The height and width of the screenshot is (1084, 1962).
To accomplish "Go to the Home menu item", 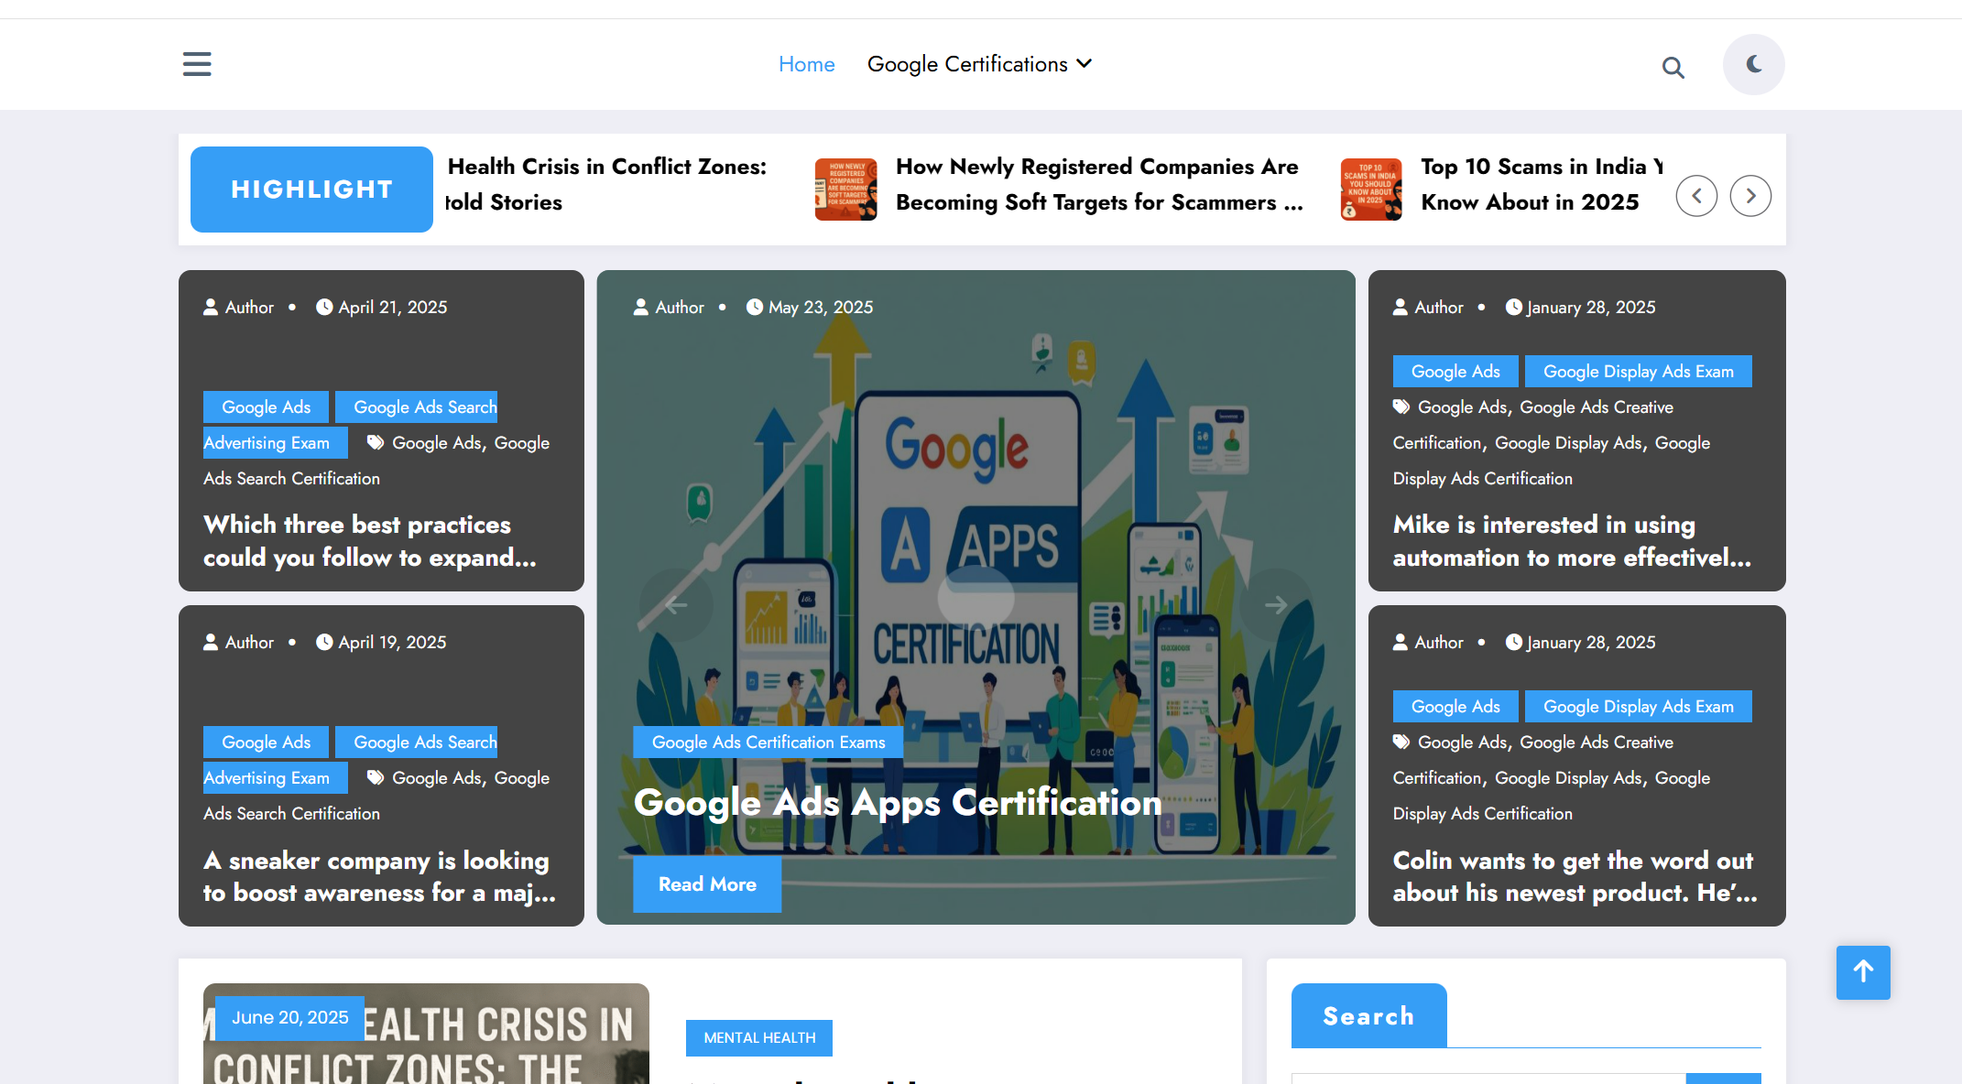I will (806, 64).
